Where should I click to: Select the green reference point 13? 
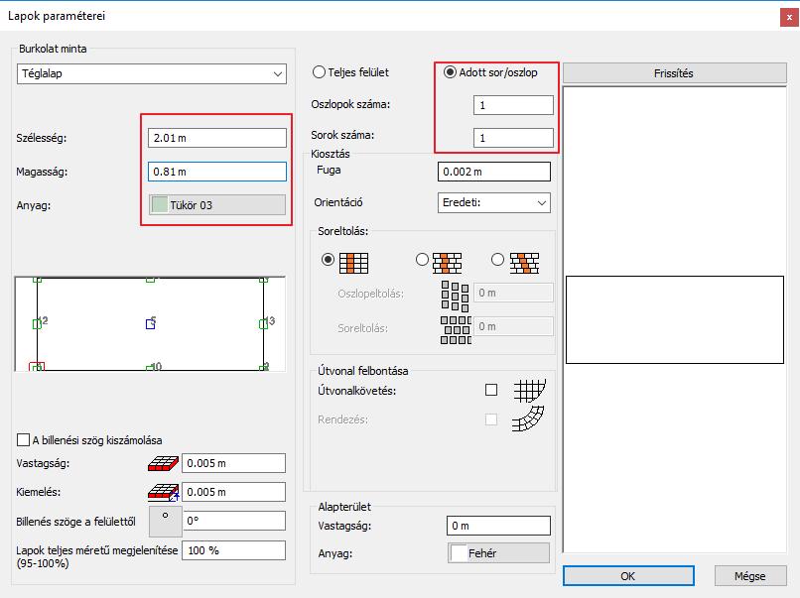[x=263, y=323]
